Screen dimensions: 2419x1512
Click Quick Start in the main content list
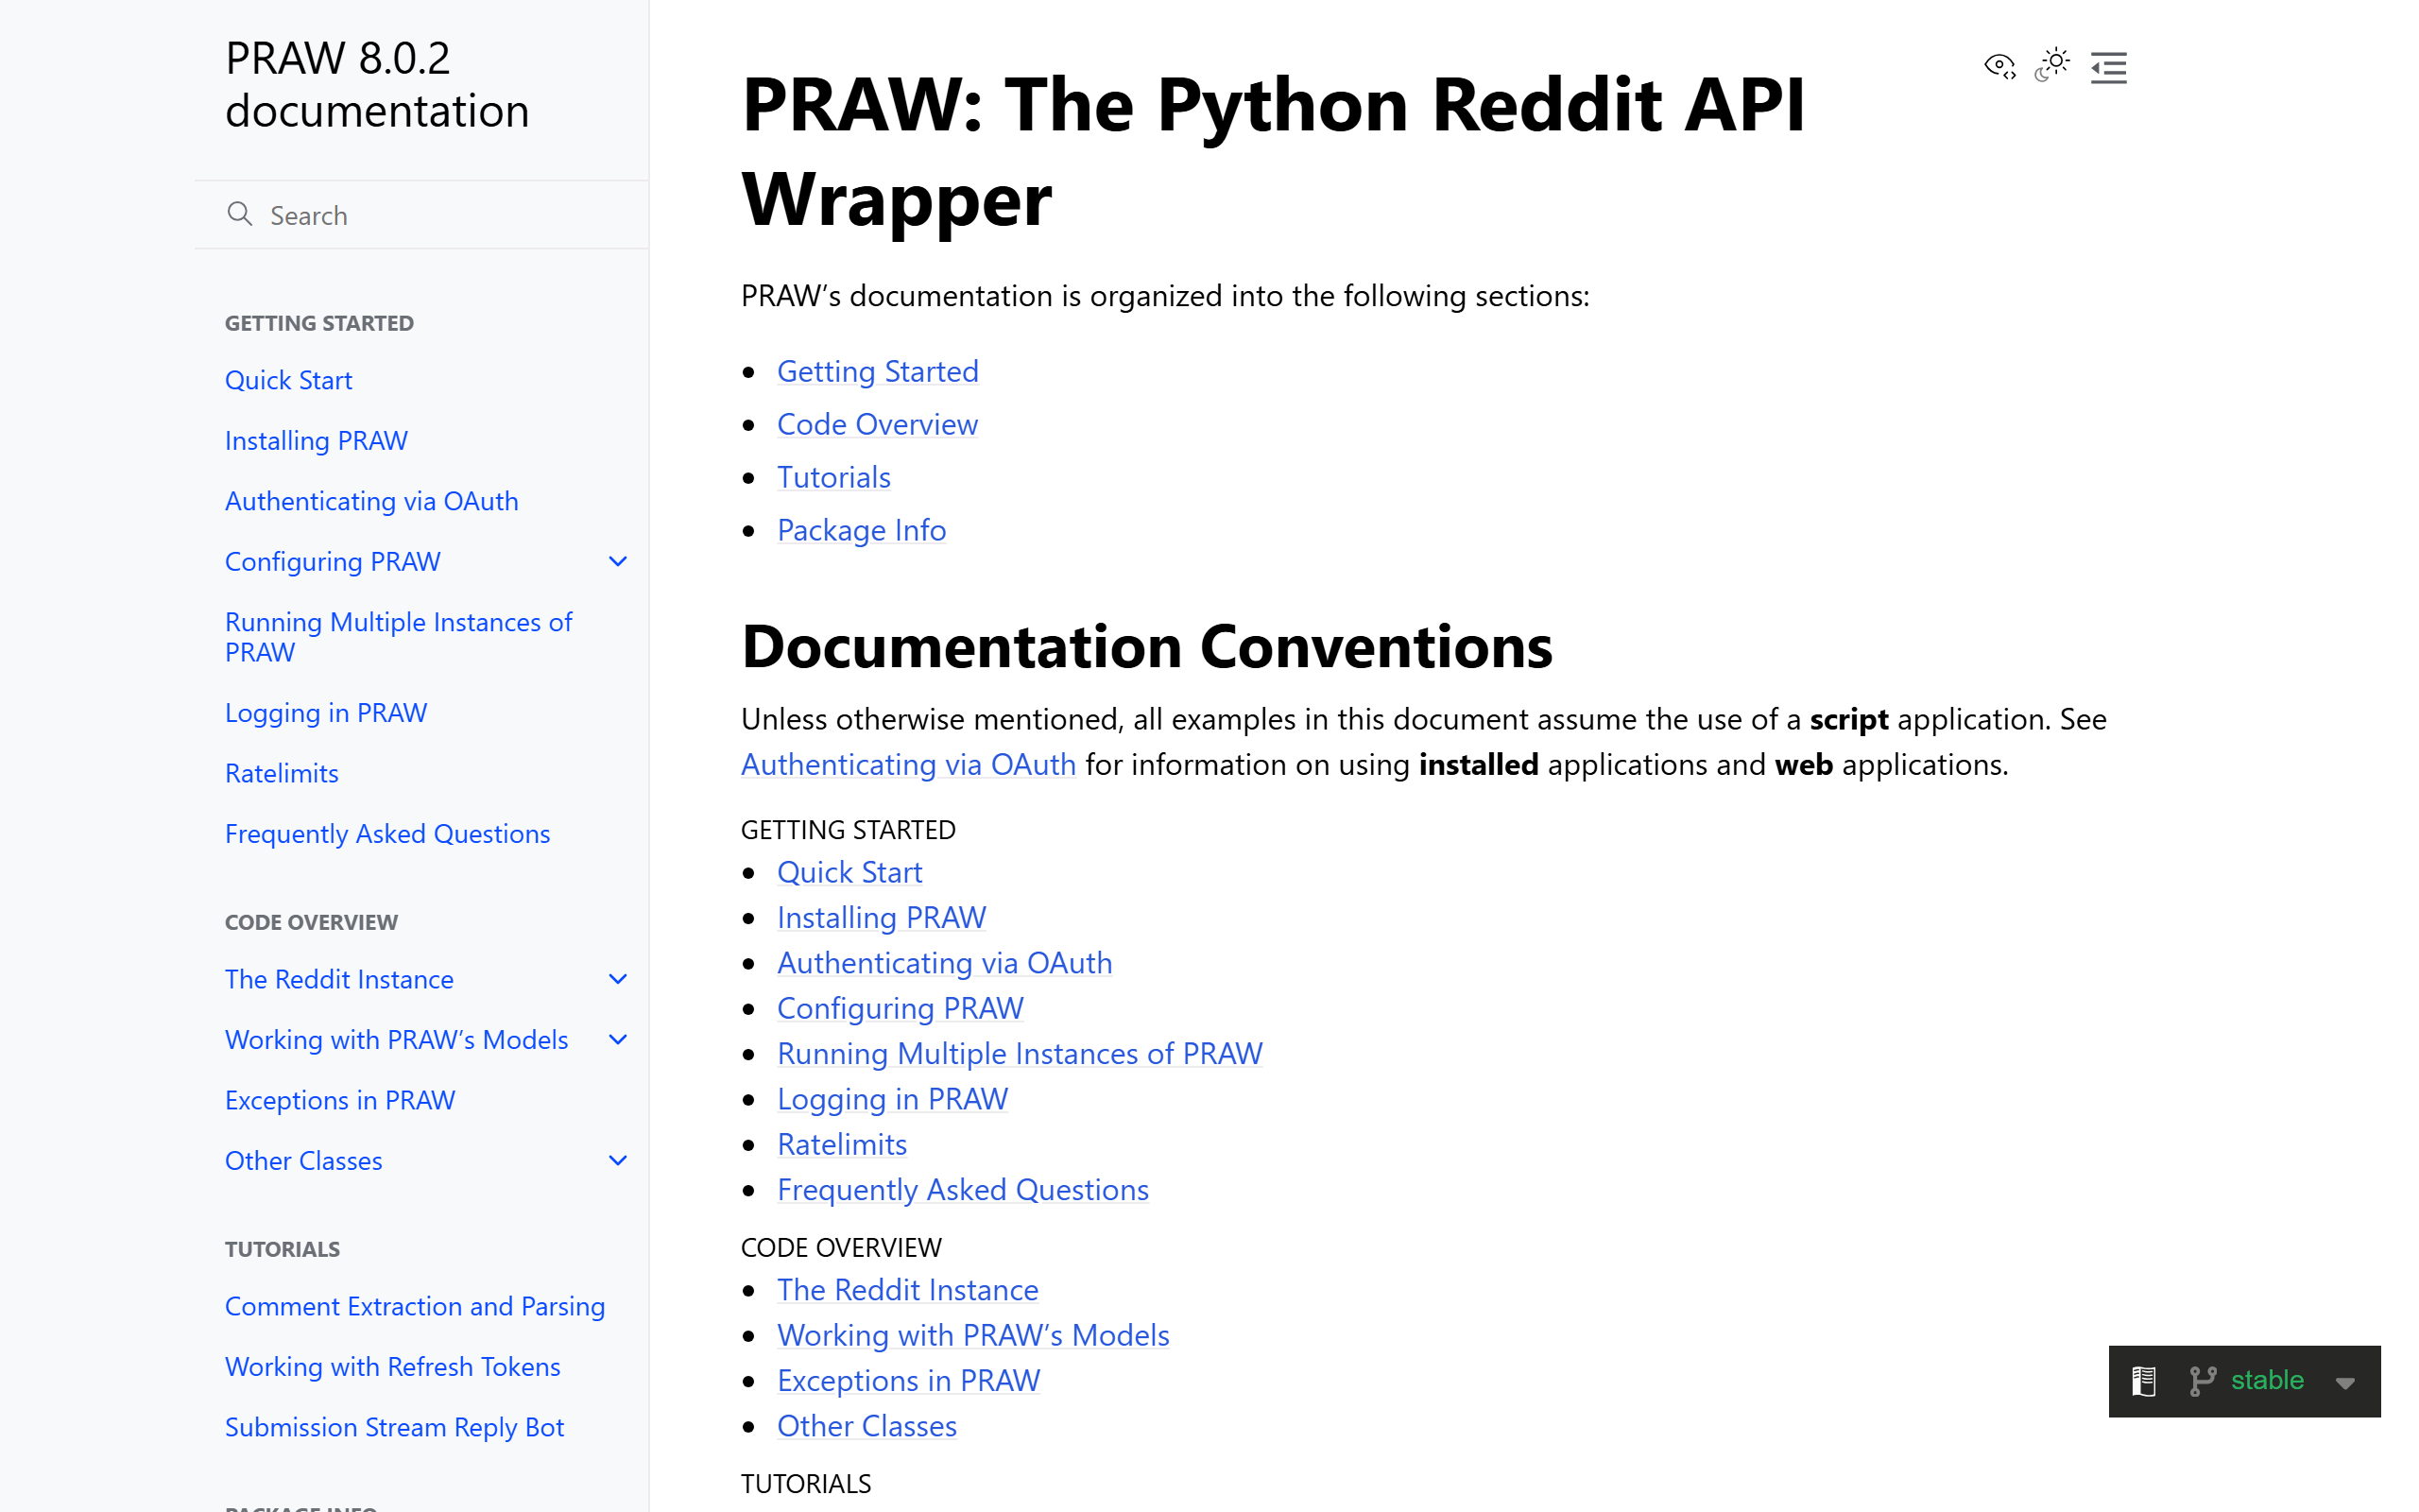(x=849, y=872)
